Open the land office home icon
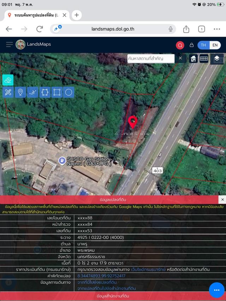Viewport: 226px width, 301px height. point(193,59)
